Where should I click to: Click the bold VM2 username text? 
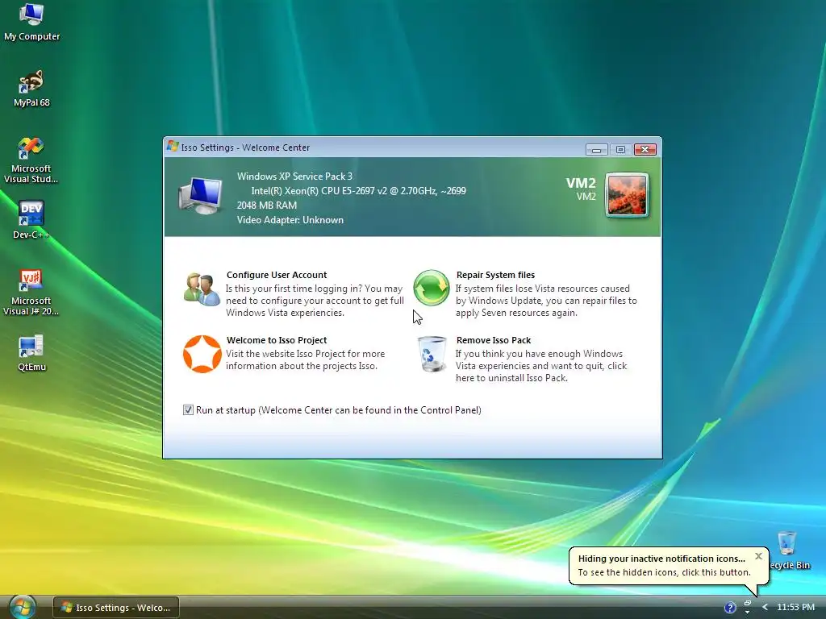[581, 183]
